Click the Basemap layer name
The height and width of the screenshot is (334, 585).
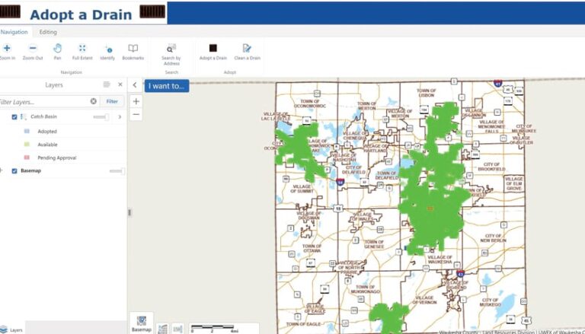point(31,170)
